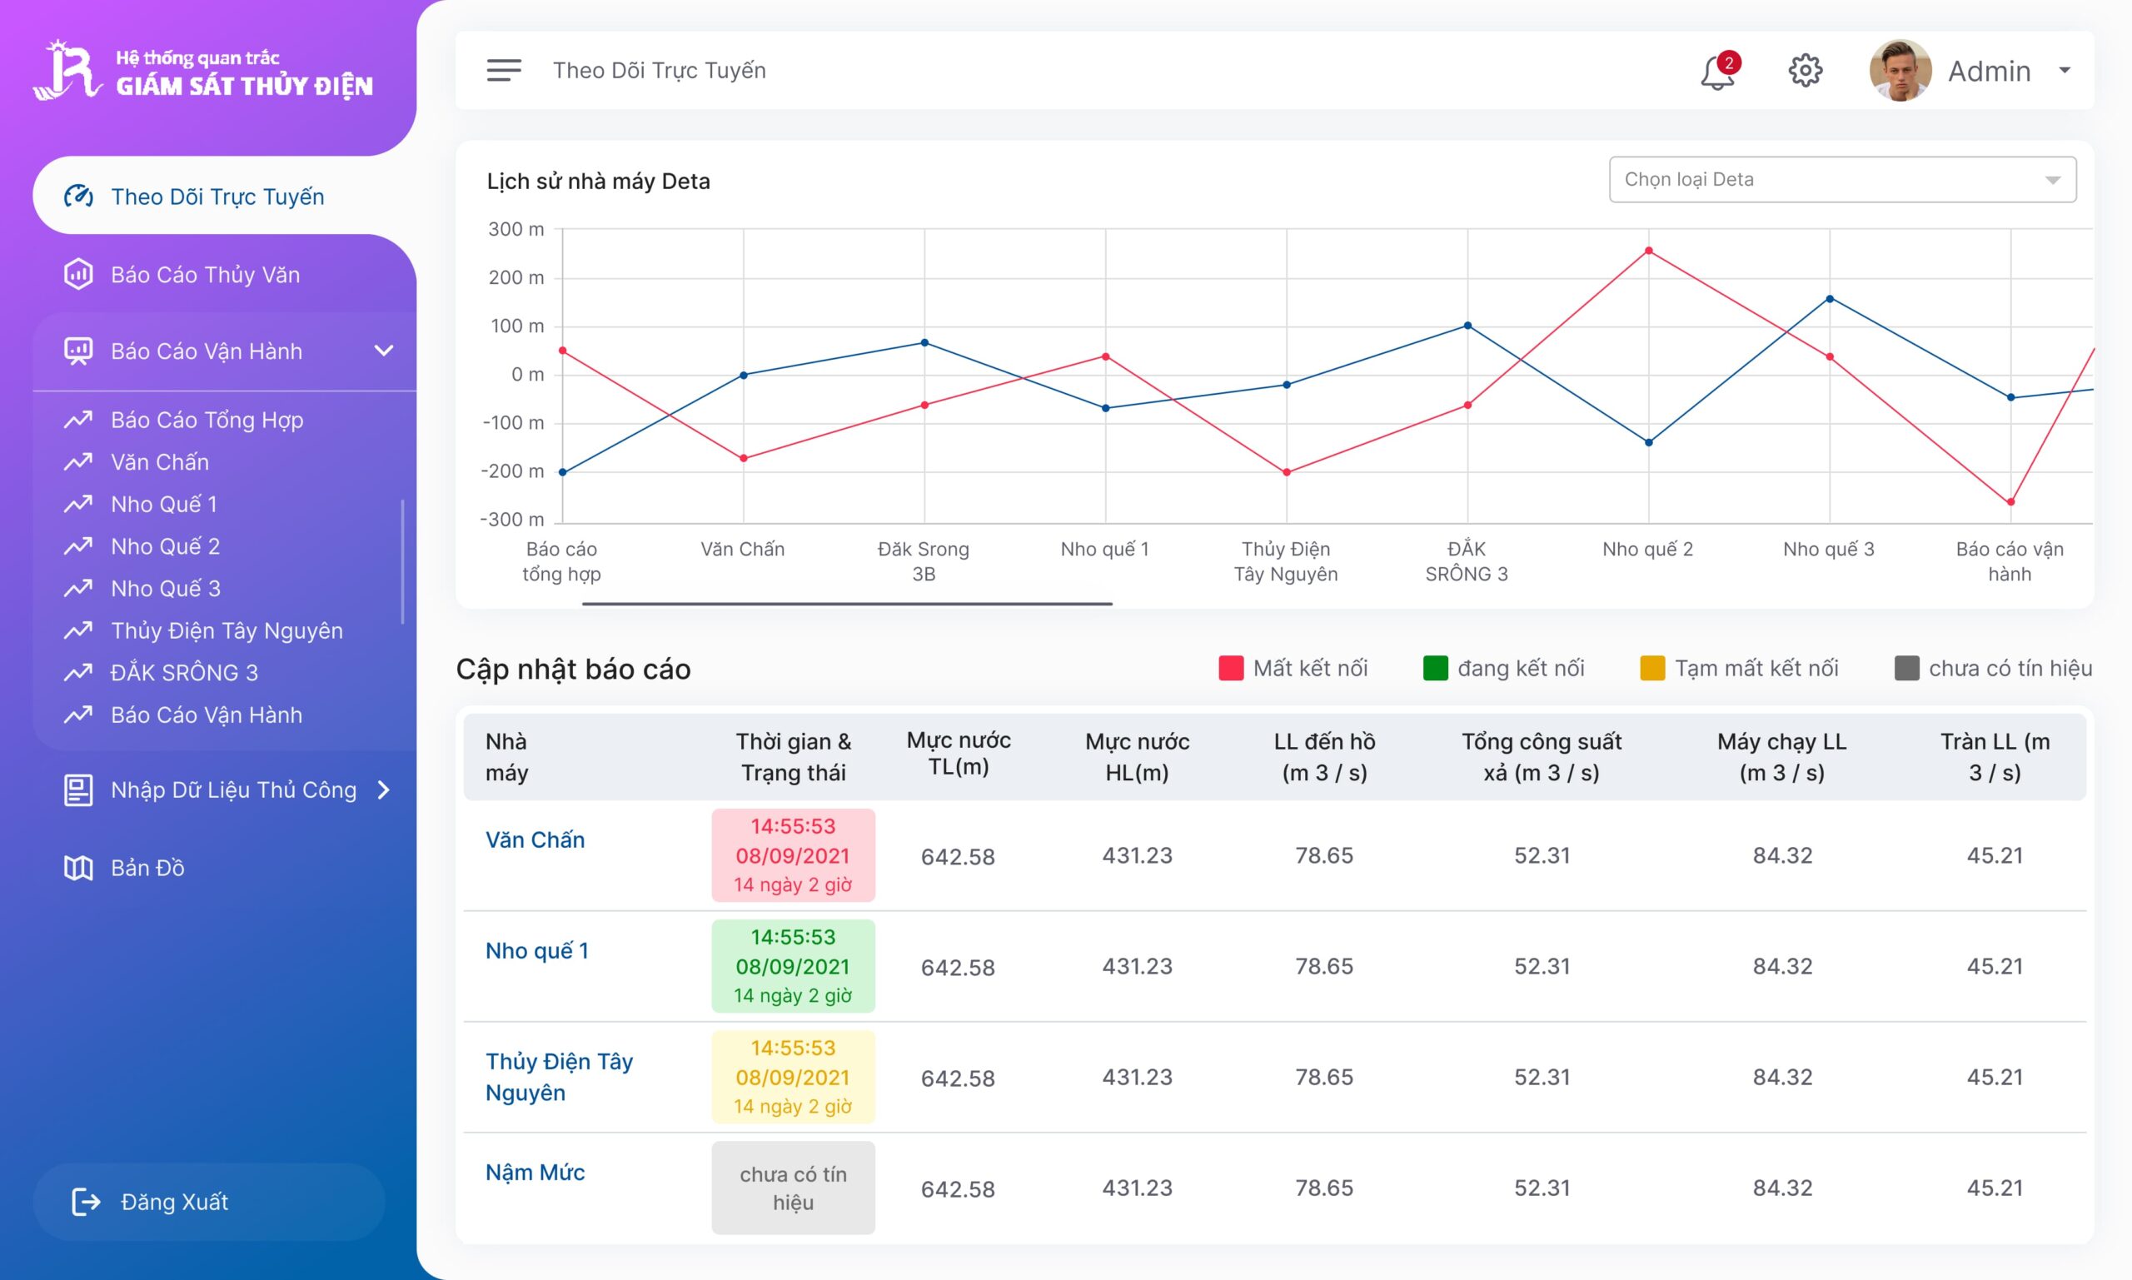Open Thủy Điện Tây Nguyên sidebar item

pyautogui.click(x=227, y=630)
